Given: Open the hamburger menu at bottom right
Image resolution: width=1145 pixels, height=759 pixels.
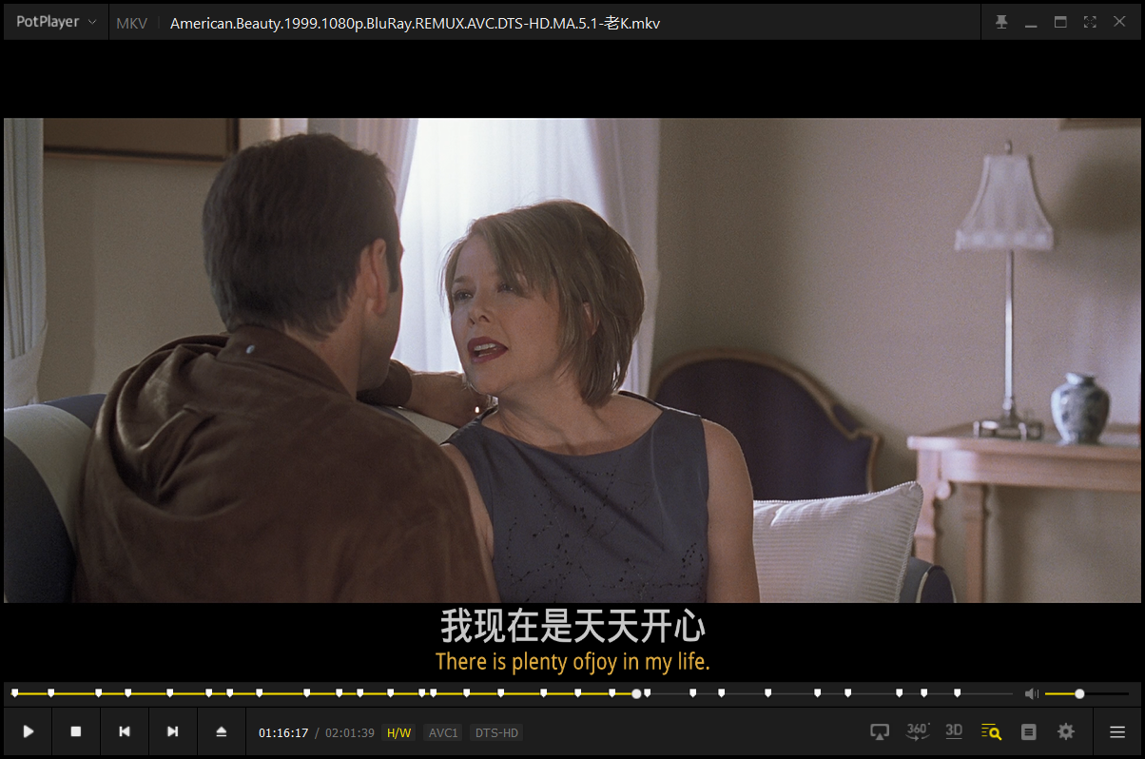Looking at the screenshot, I should 1117,731.
